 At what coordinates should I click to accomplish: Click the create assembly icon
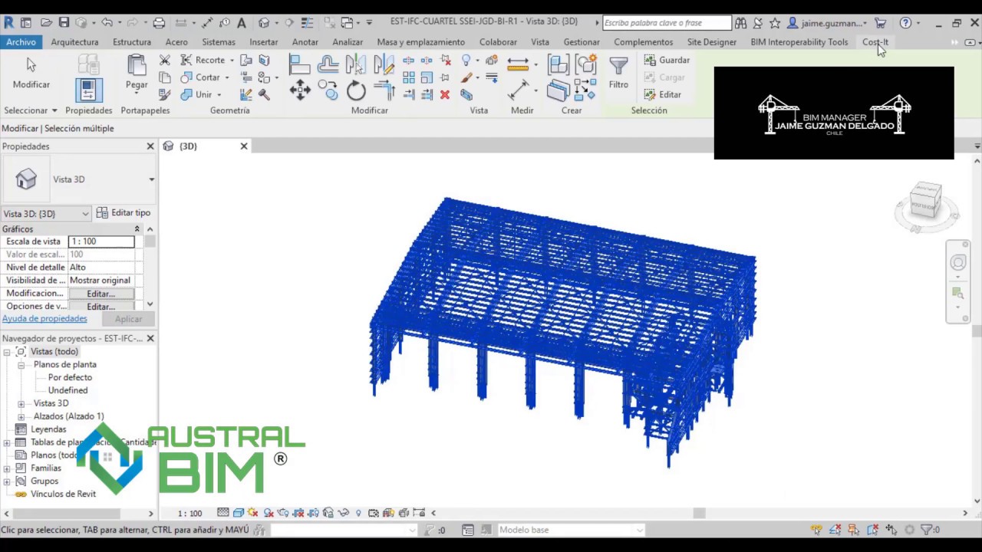(x=559, y=64)
